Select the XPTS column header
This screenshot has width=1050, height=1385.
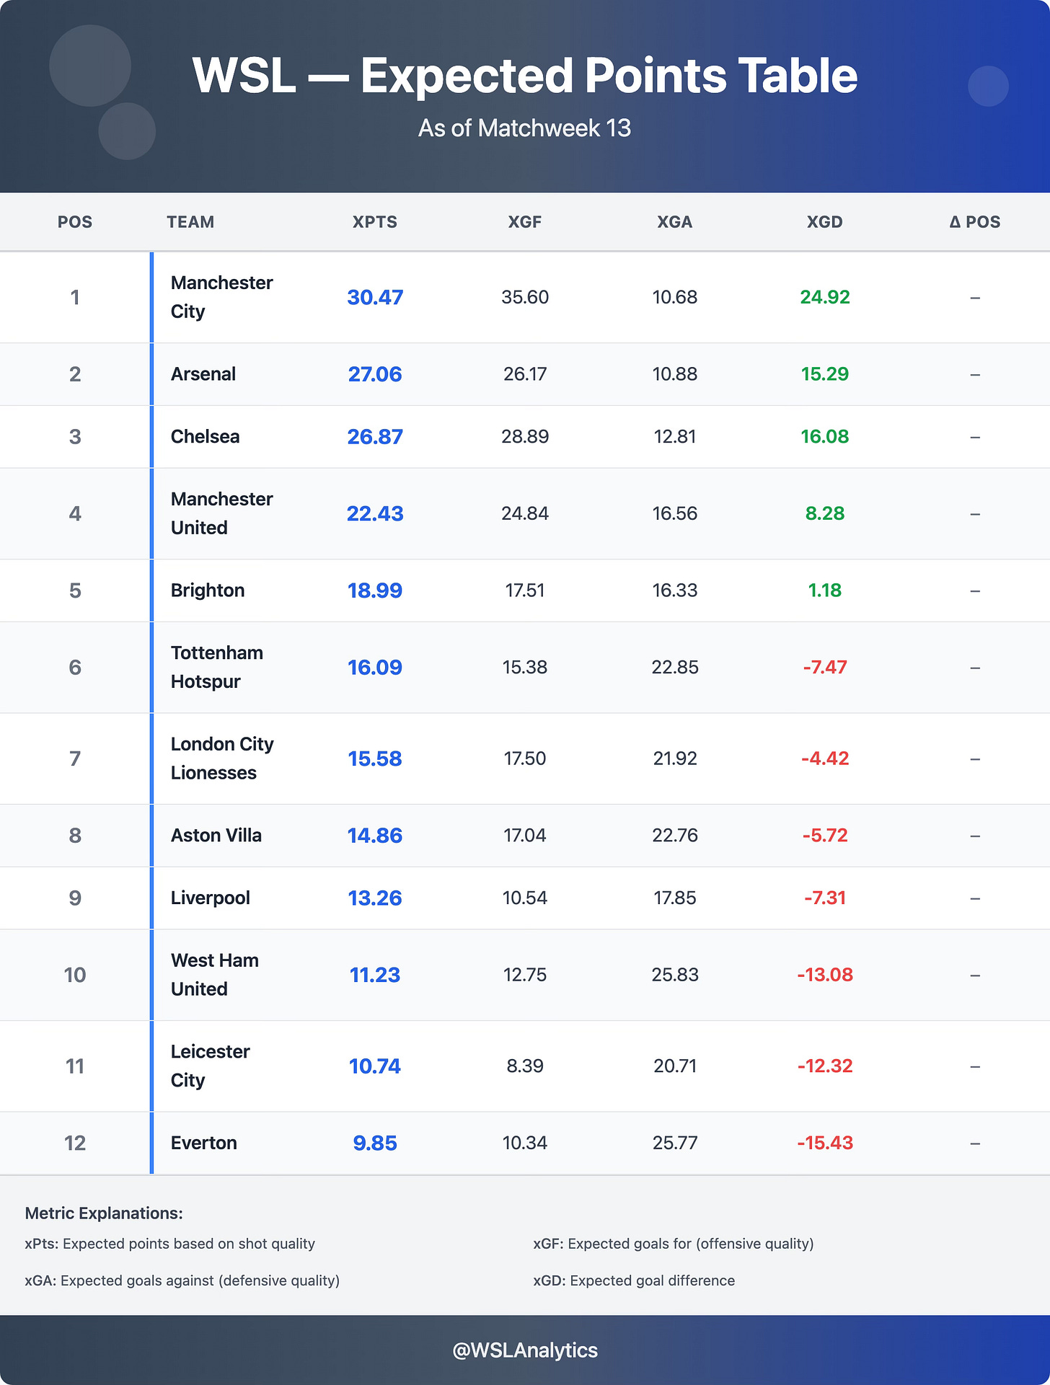(x=375, y=222)
